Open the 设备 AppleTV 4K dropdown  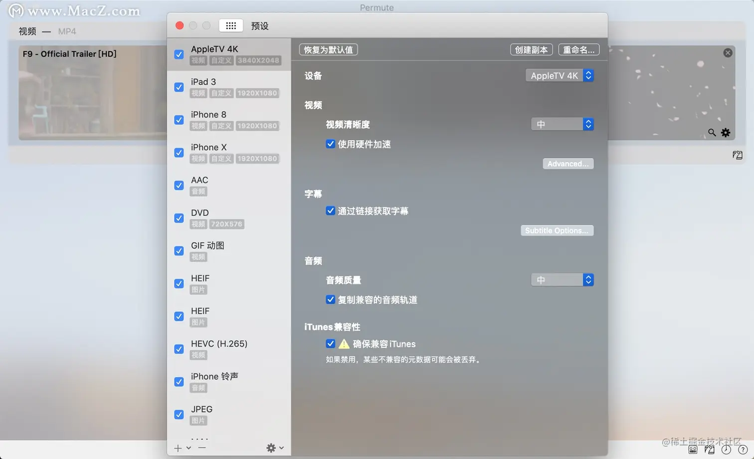coord(560,75)
